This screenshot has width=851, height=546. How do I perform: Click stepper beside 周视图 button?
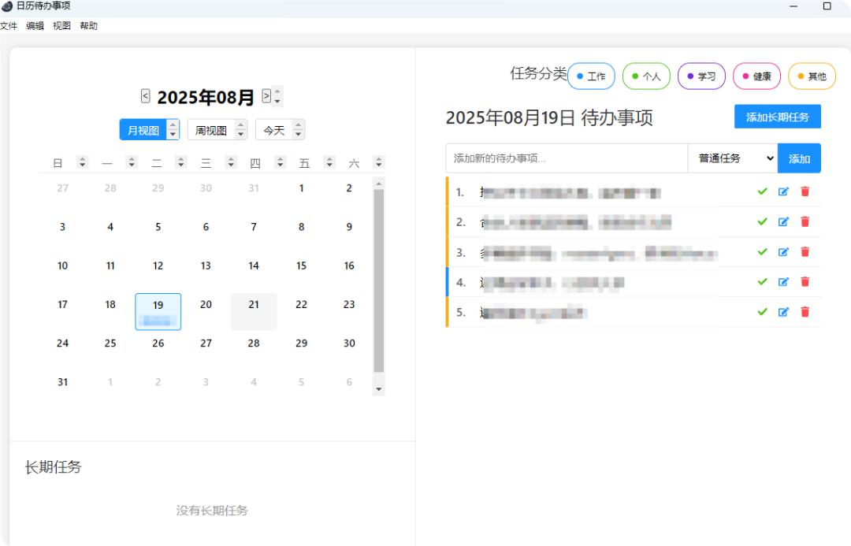click(x=241, y=130)
